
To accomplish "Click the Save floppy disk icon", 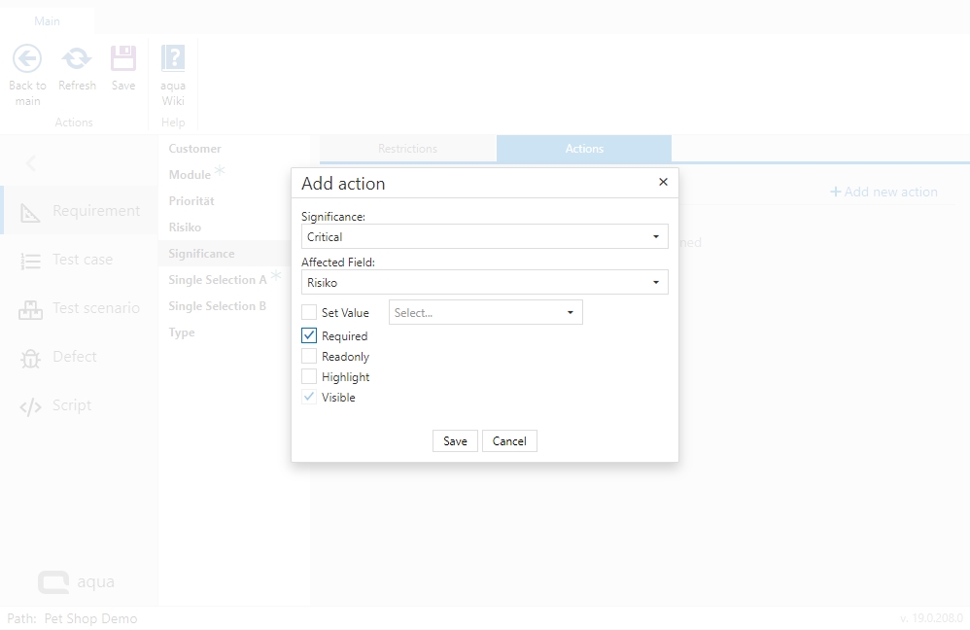I will (x=123, y=59).
